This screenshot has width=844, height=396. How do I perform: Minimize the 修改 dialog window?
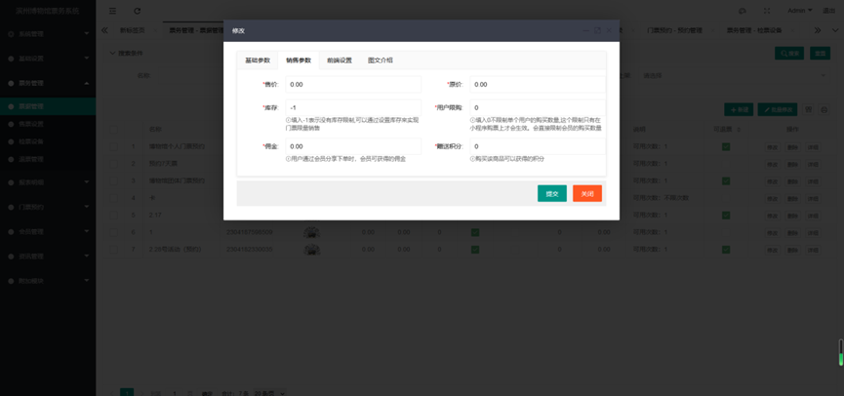click(585, 30)
